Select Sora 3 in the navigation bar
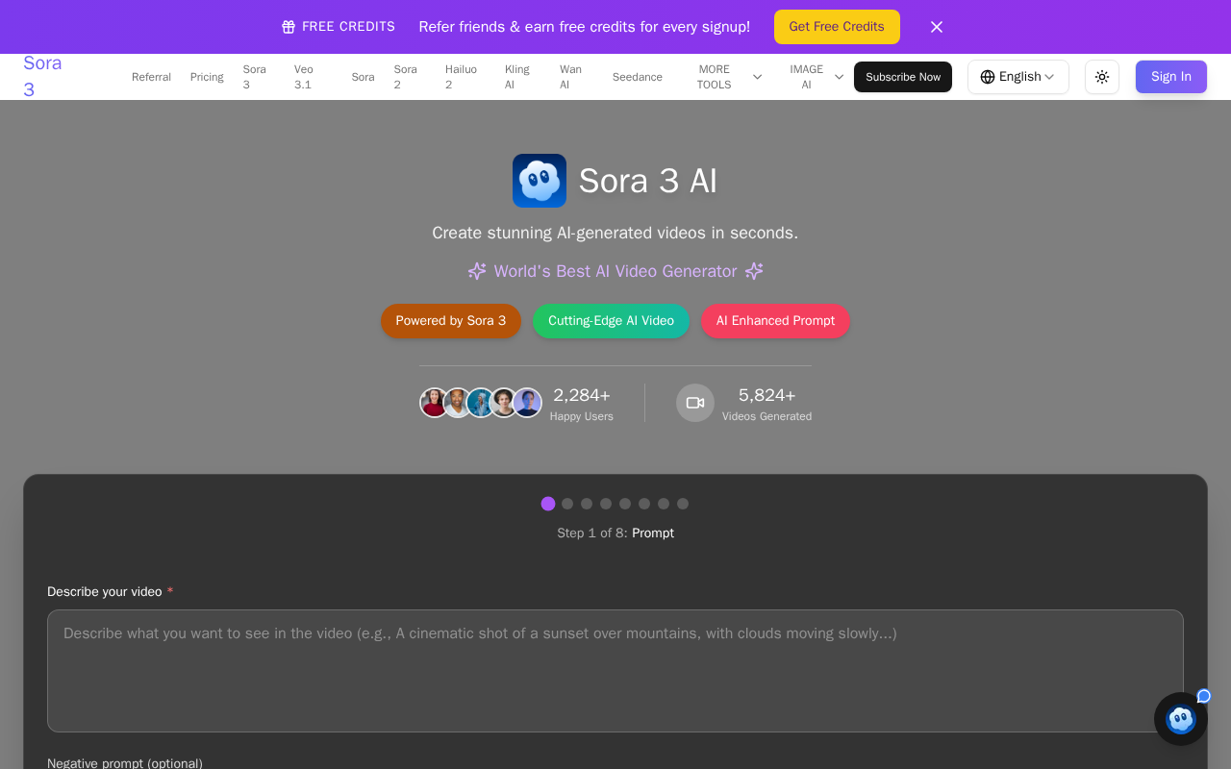The image size is (1231, 769). pos(255,77)
